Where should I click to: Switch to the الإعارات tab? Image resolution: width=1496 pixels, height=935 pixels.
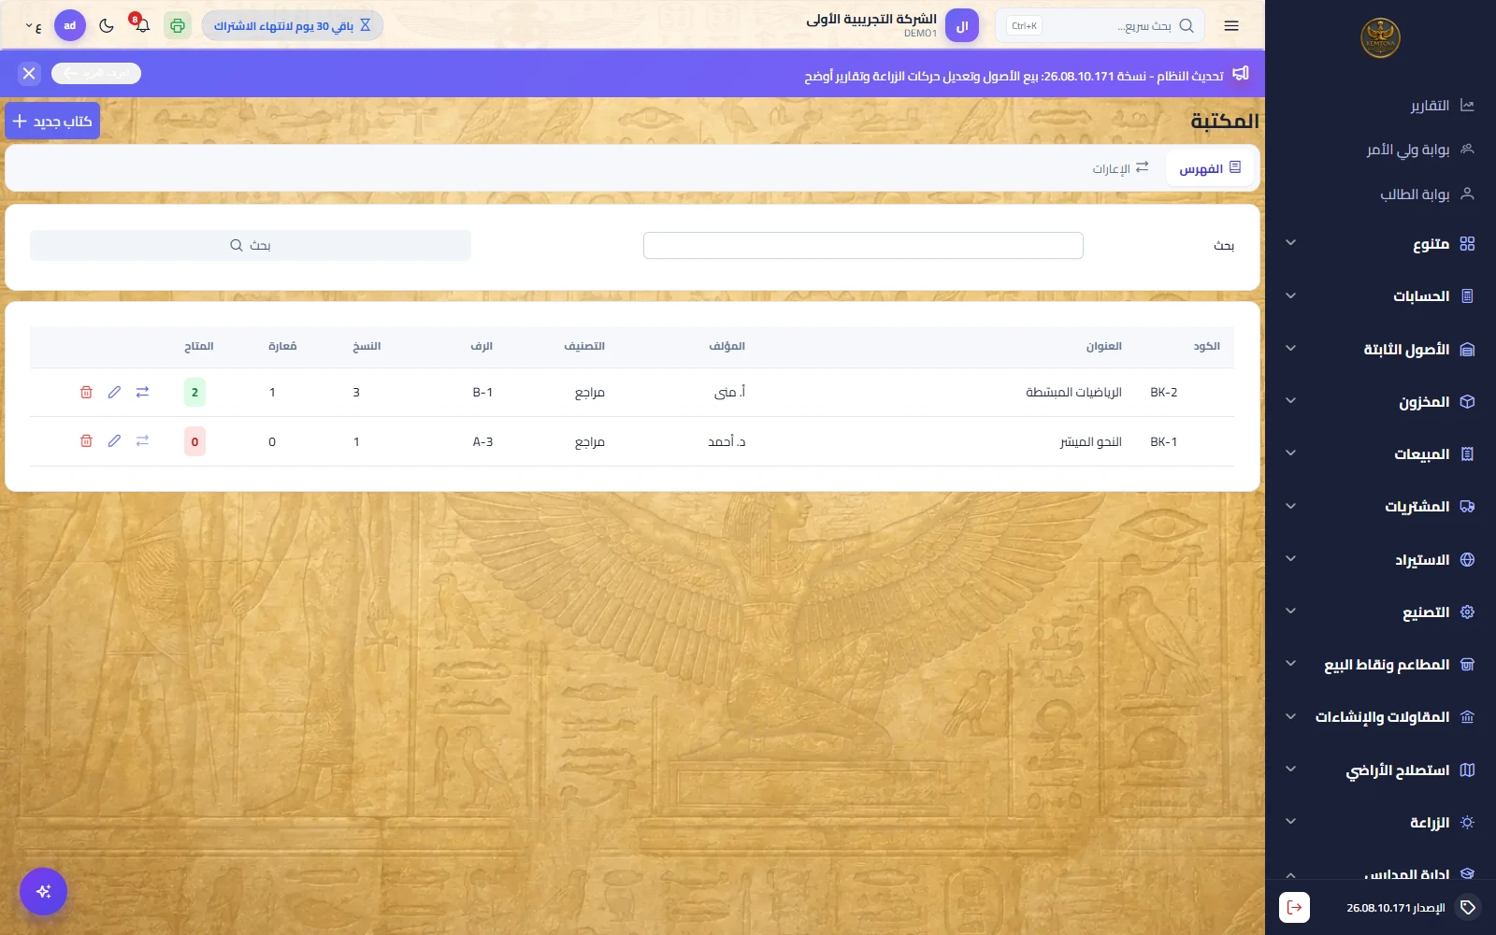1120,168
